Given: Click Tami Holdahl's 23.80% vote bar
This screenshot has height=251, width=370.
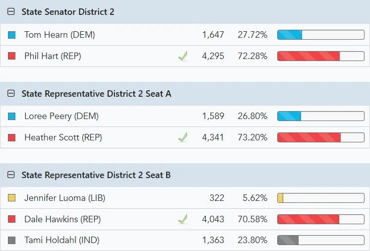Looking at the screenshot, I should coord(320,241).
